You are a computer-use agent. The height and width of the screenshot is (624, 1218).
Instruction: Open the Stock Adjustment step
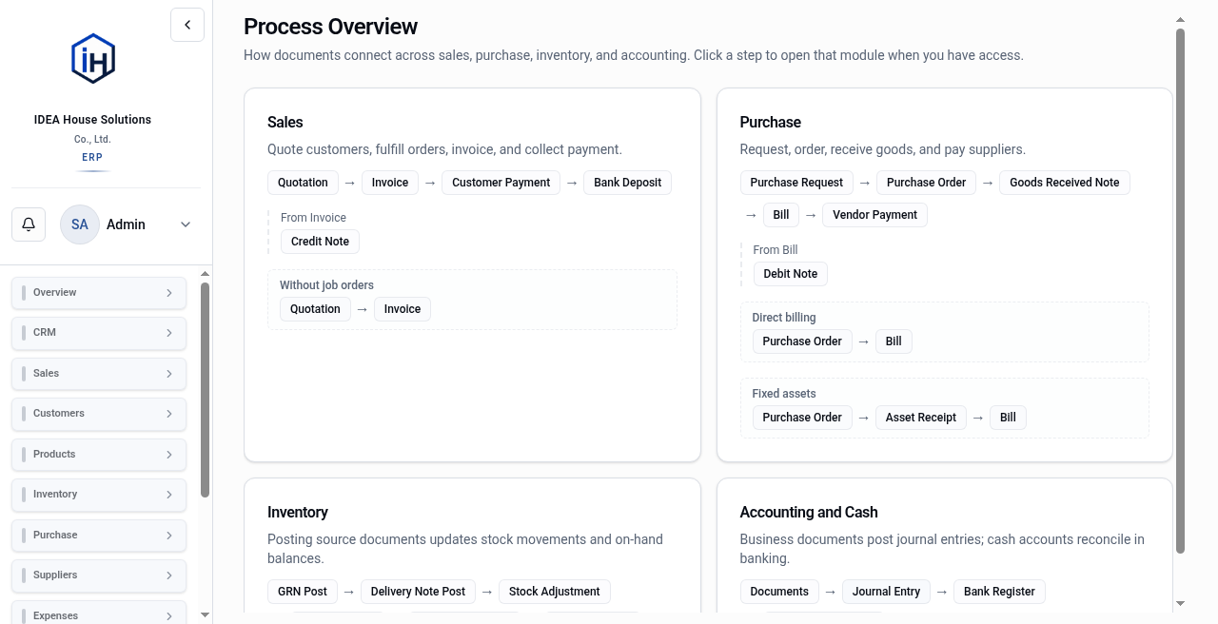pos(554,592)
